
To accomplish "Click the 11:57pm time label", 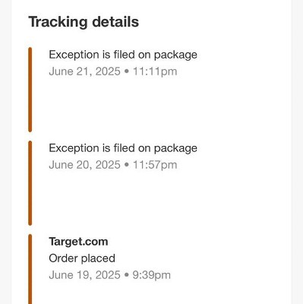I will 155,165.
